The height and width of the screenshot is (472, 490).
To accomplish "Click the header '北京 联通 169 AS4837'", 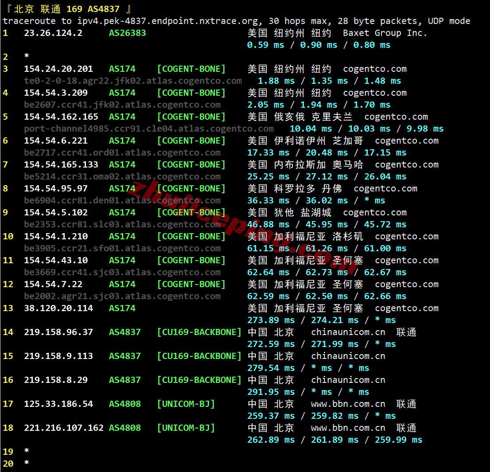I will [66, 9].
